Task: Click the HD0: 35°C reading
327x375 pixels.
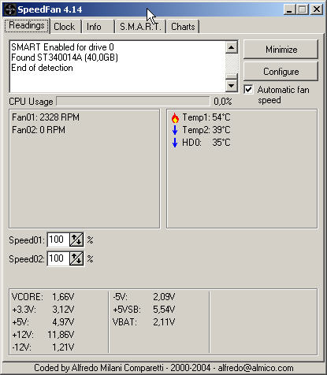Action: [x=206, y=143]
